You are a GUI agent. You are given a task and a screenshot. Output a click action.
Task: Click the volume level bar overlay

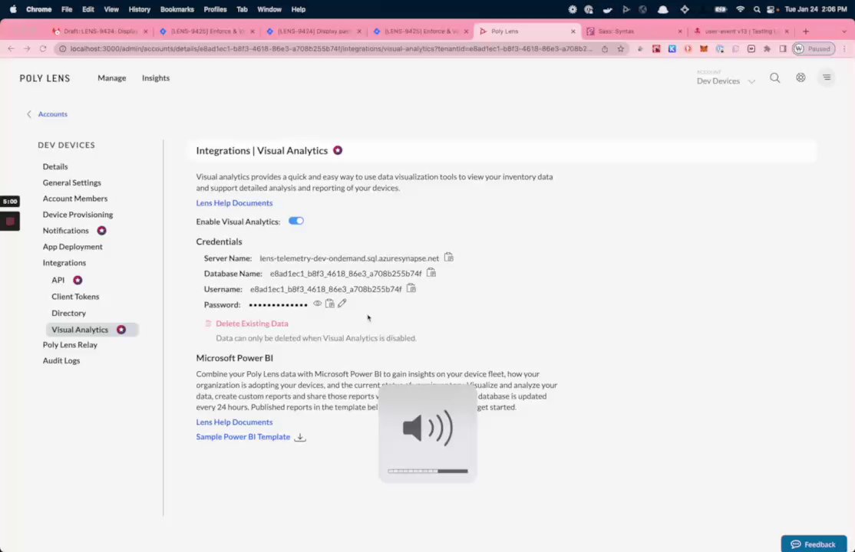point(427,471)
